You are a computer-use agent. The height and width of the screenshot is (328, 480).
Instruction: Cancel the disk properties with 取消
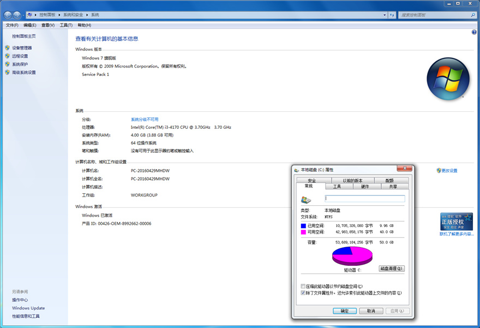(x=371, y=311)
